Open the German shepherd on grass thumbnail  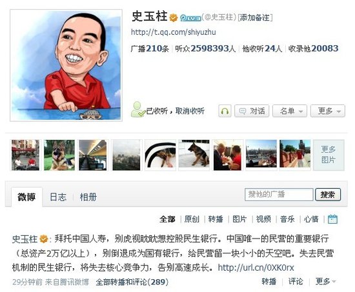click(x=59, y=155)
